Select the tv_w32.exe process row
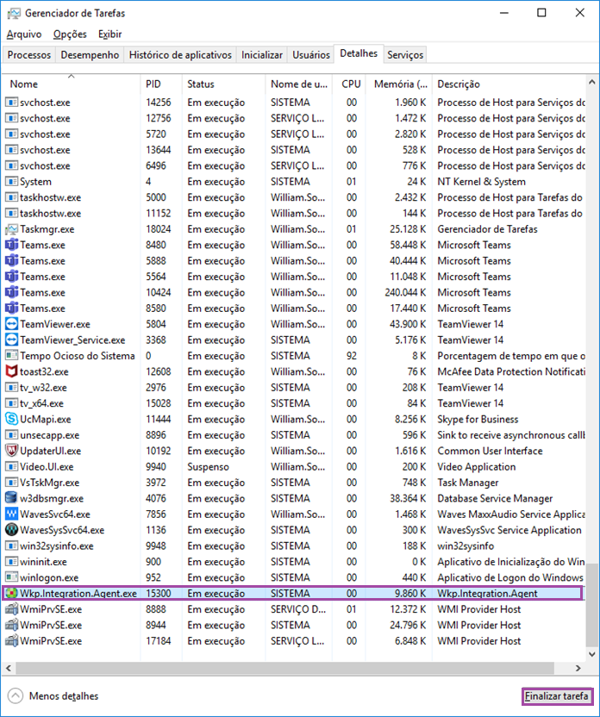 point(294,388)
